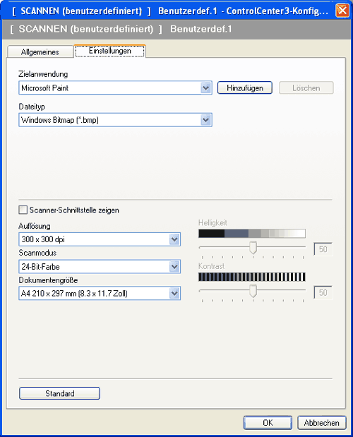This screenshot has width=353, height=437.
Task: Open the Zielanwendung dropdown arrow
Action: [x=206, y=88]
